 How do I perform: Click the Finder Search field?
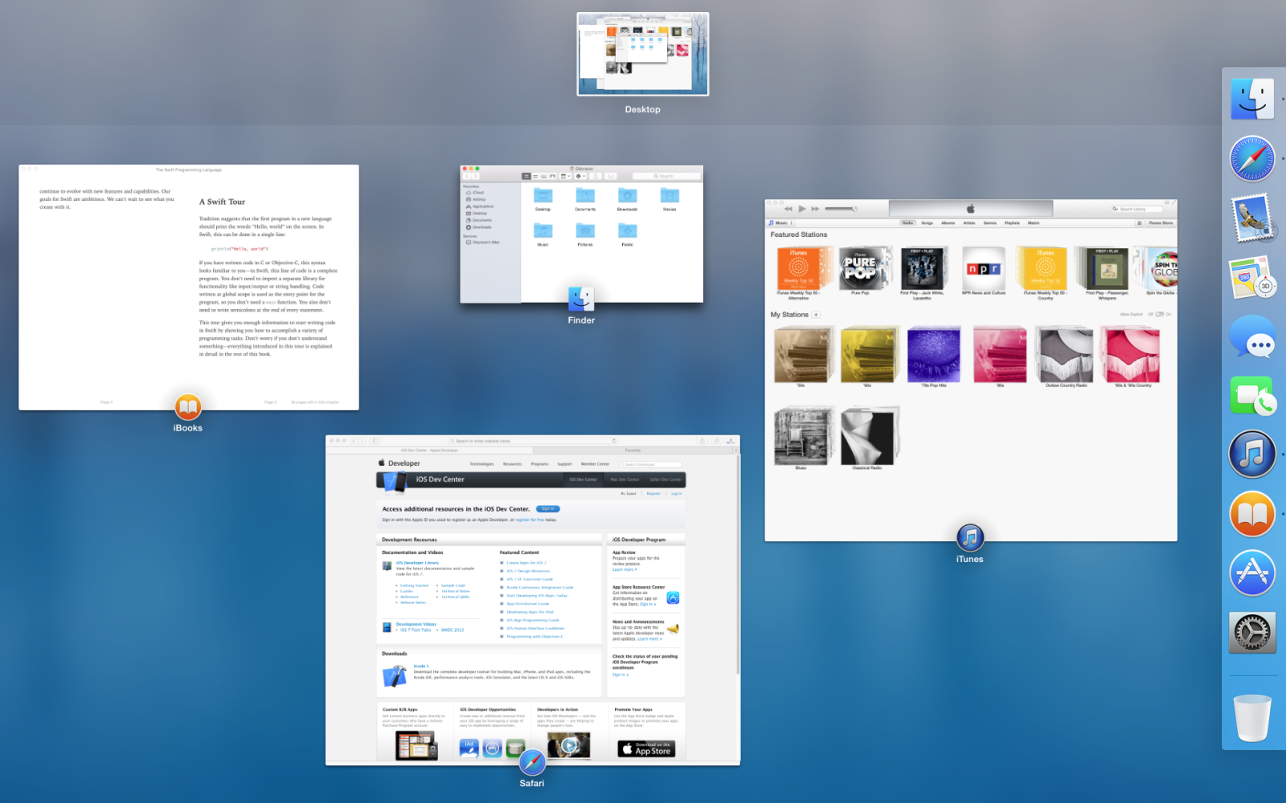pos(665,176)
